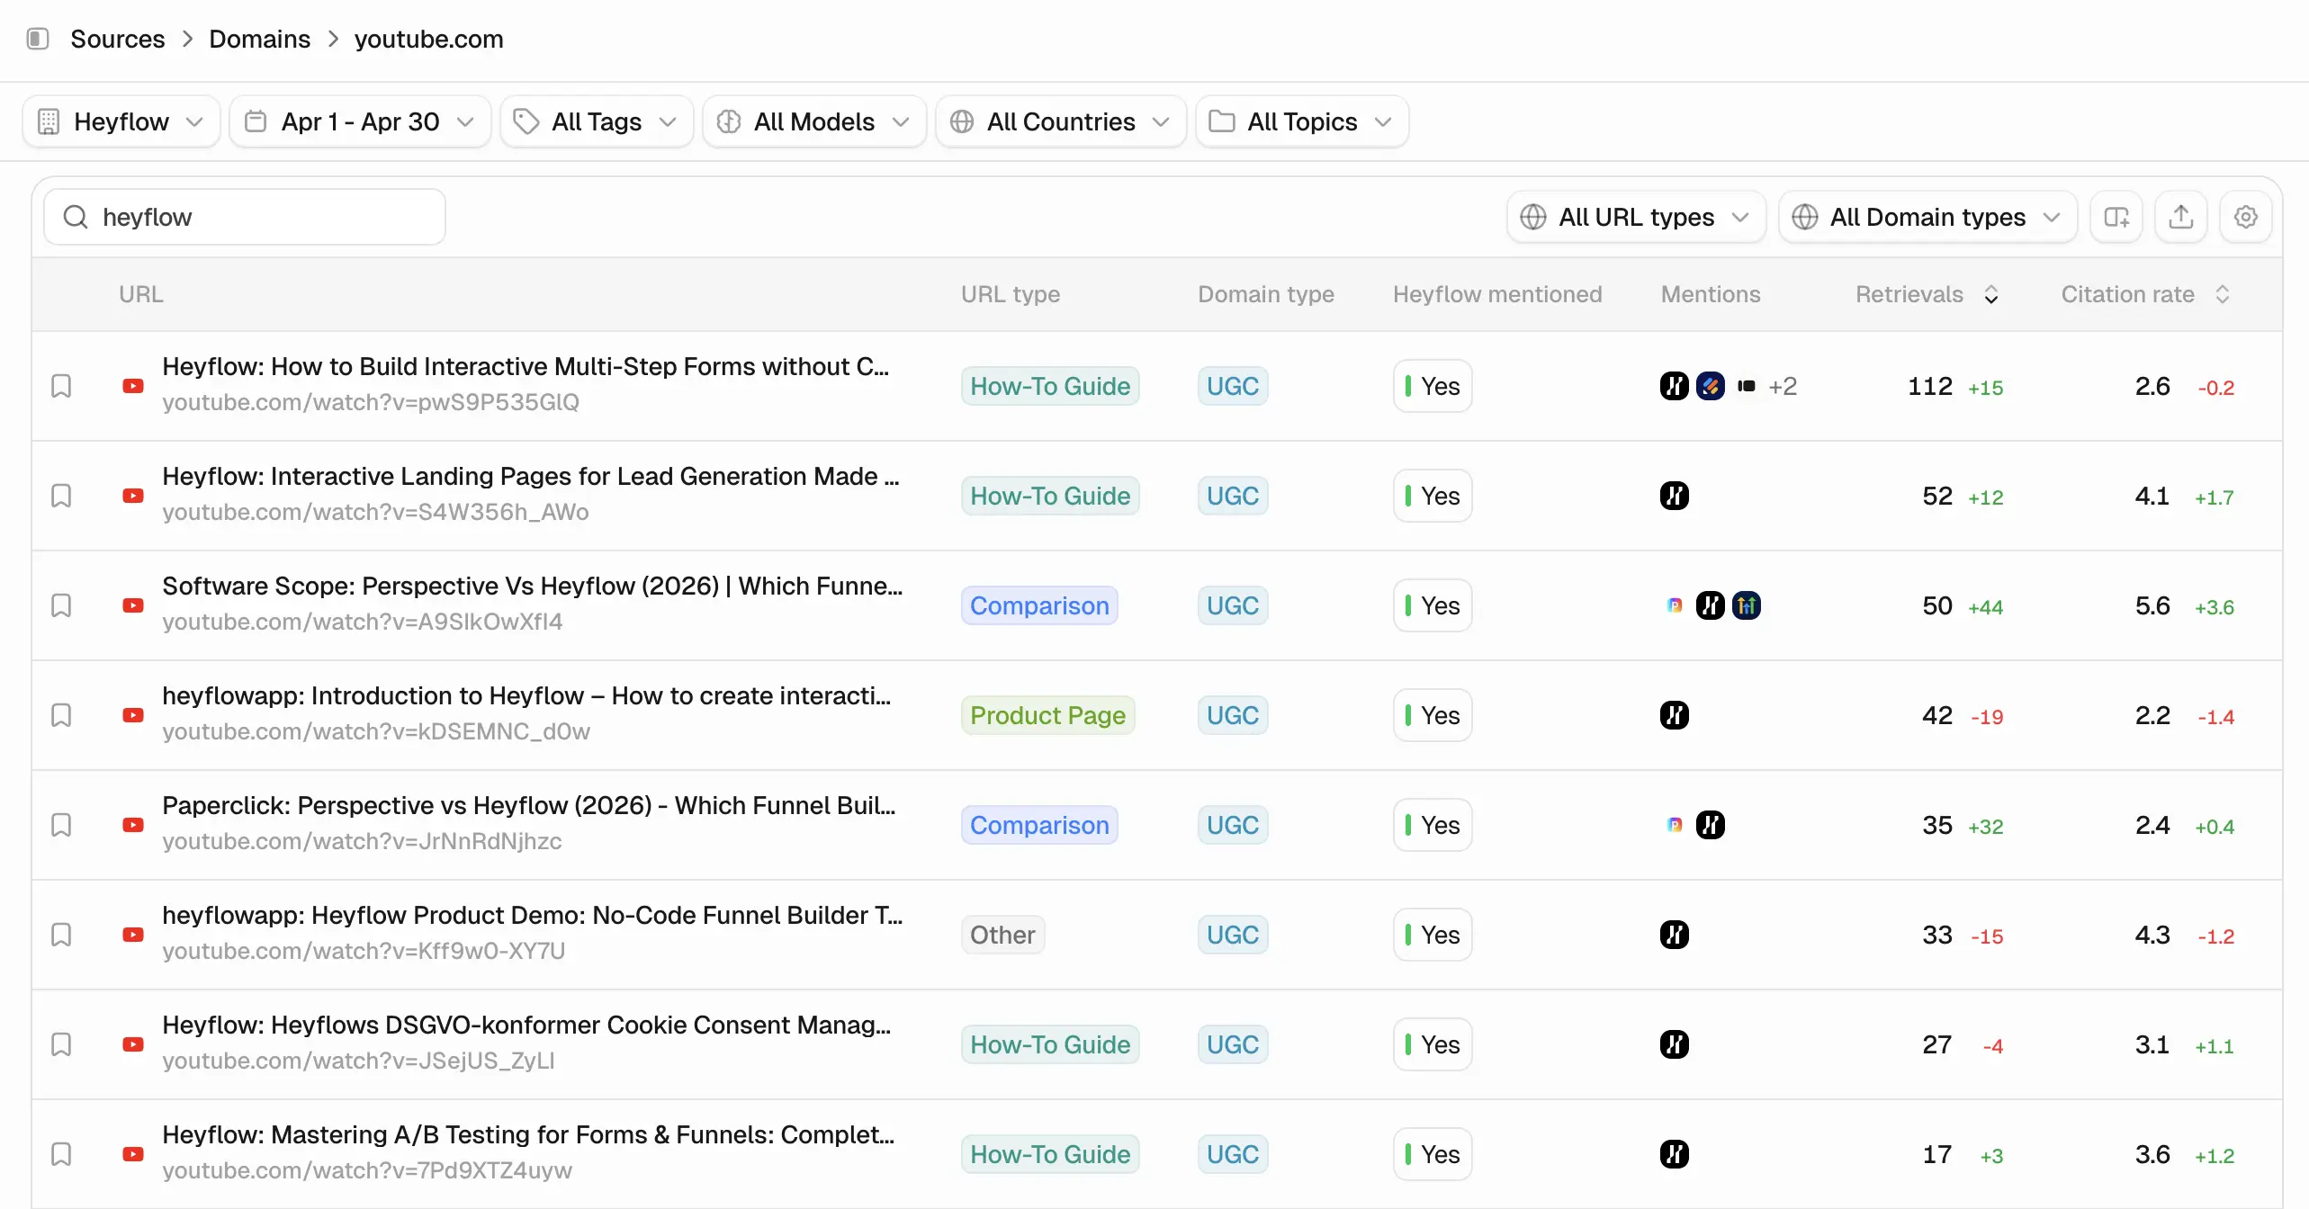Image resolution: width=2309 pixels, height=1209 pixels.
Task: Sort by Citation rate column
Action: [x=2145, y=294]
